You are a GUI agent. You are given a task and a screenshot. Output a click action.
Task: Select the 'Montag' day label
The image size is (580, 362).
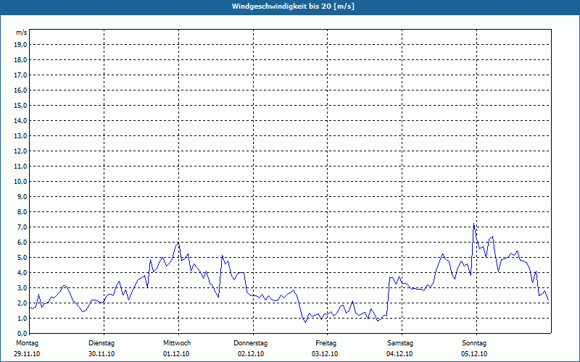pyautogui.click(x=27, y=343)
